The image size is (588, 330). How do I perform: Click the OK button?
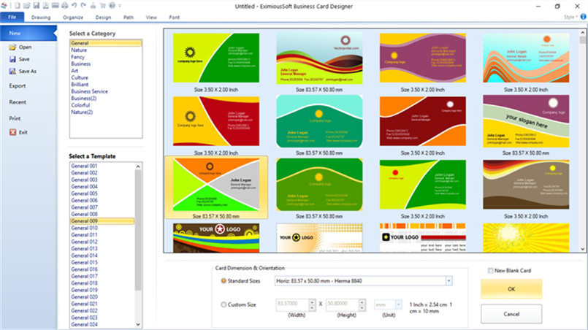pos(511,289)
